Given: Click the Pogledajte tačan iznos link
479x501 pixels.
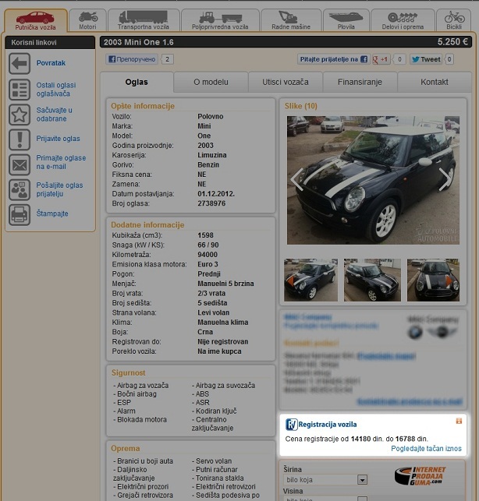Looking at the screenshot, I should tap(426, 449).
